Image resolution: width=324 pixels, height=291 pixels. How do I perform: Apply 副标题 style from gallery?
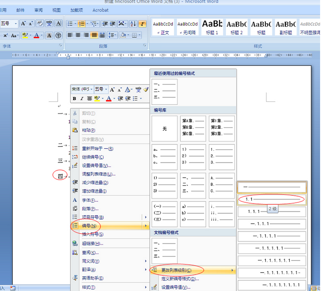(286, 27)
